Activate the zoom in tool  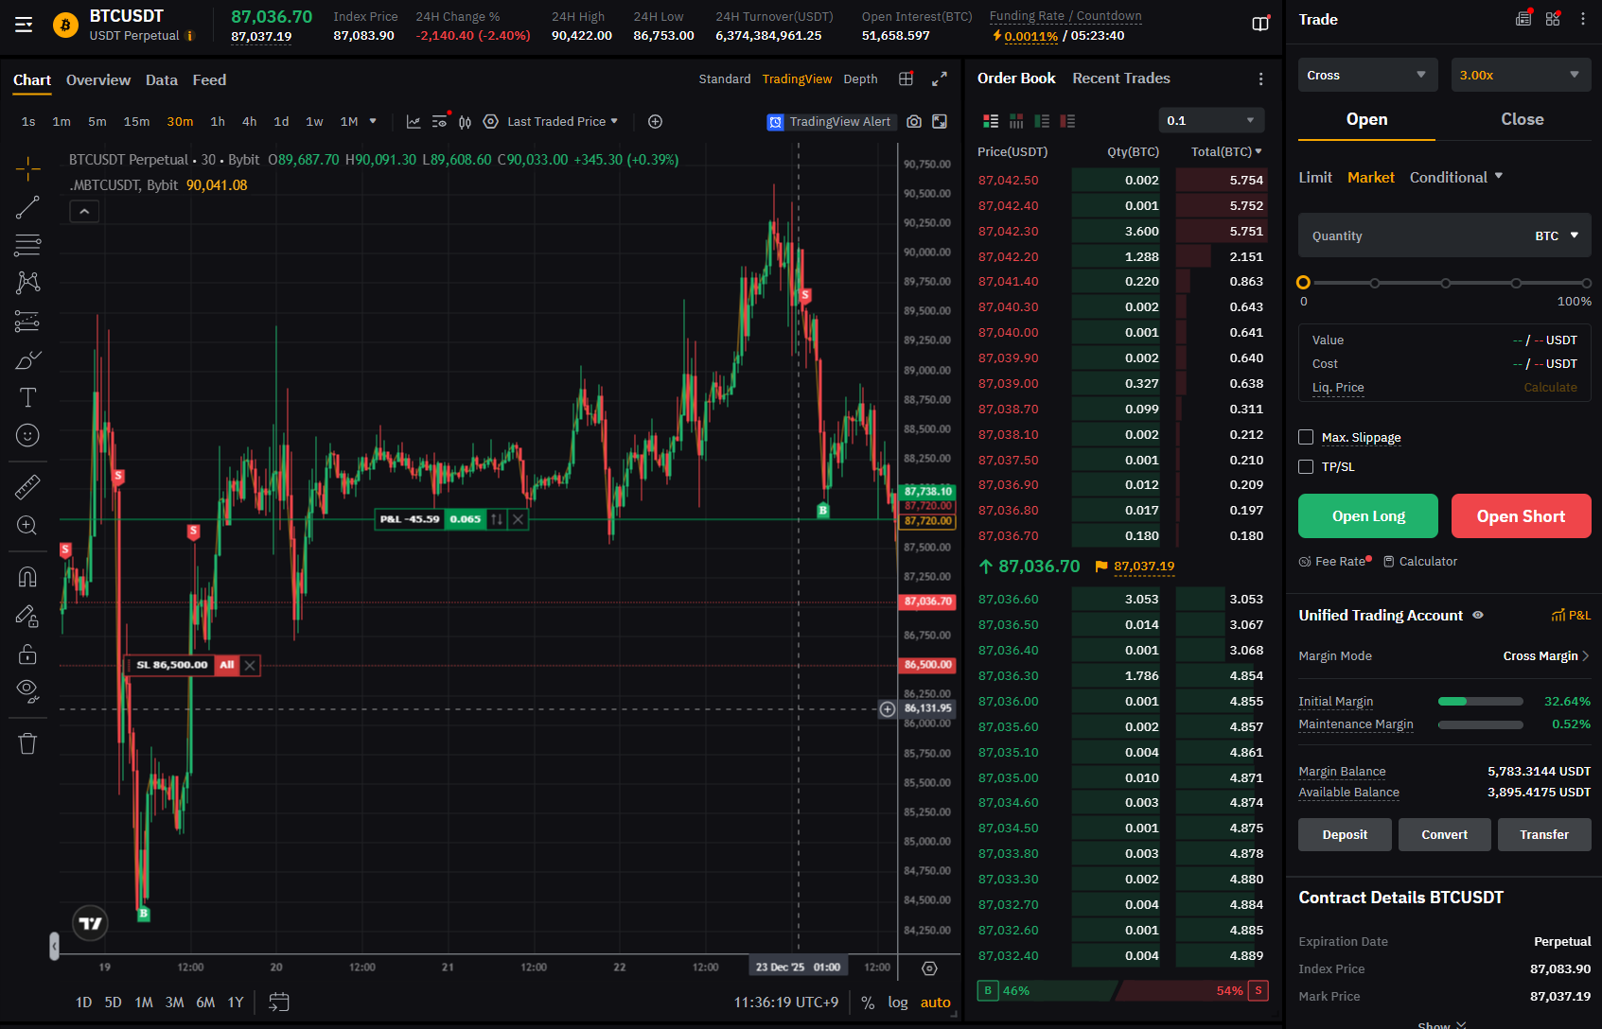(27, 525)
